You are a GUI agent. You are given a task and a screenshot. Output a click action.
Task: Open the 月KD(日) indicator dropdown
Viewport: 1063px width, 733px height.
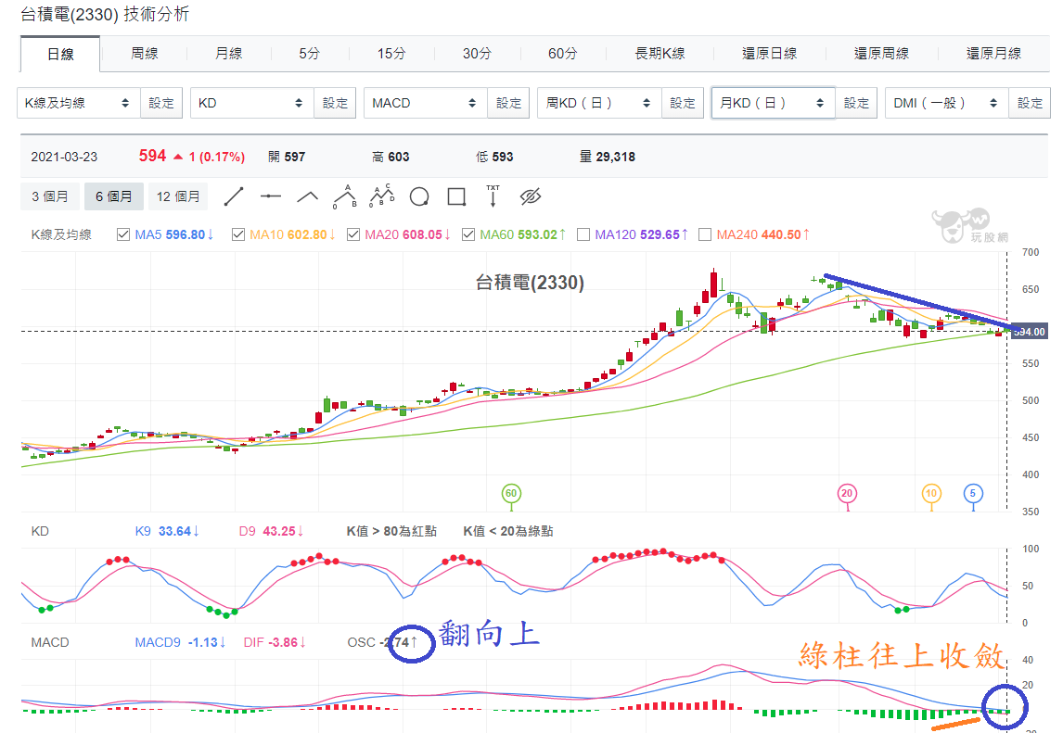click(773, 103)
